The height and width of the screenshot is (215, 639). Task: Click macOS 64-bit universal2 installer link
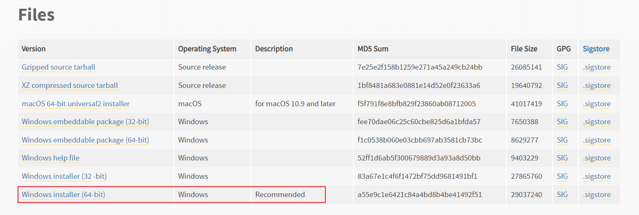[x=76, y=104]
